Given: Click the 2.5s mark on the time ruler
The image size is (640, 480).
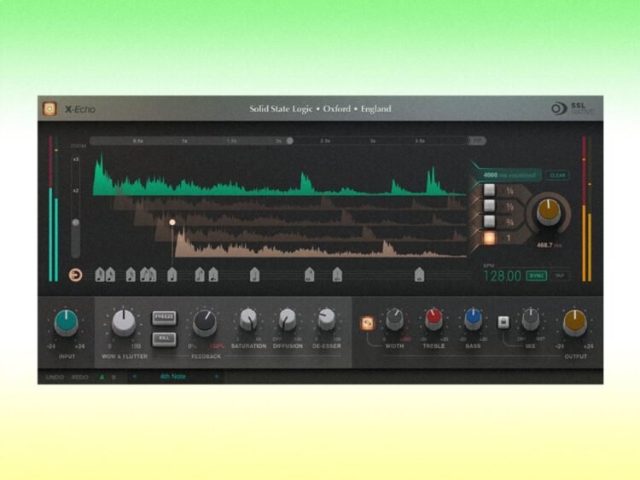Looking at the screenshot, I should tap(325, 141).
